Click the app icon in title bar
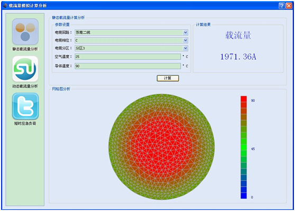Viewport: 295px width, 211px height. tap(5, 6)
